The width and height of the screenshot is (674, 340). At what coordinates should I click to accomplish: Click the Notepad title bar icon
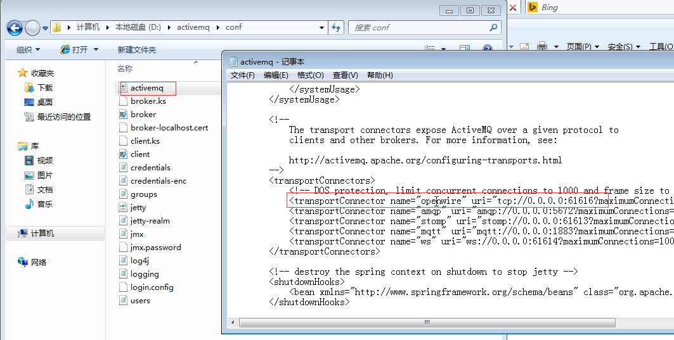(233, 61)
